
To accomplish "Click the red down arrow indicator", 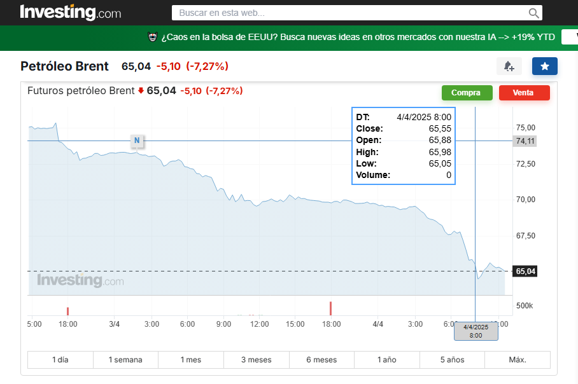I will pyautogui.click(x=141, y=91).
